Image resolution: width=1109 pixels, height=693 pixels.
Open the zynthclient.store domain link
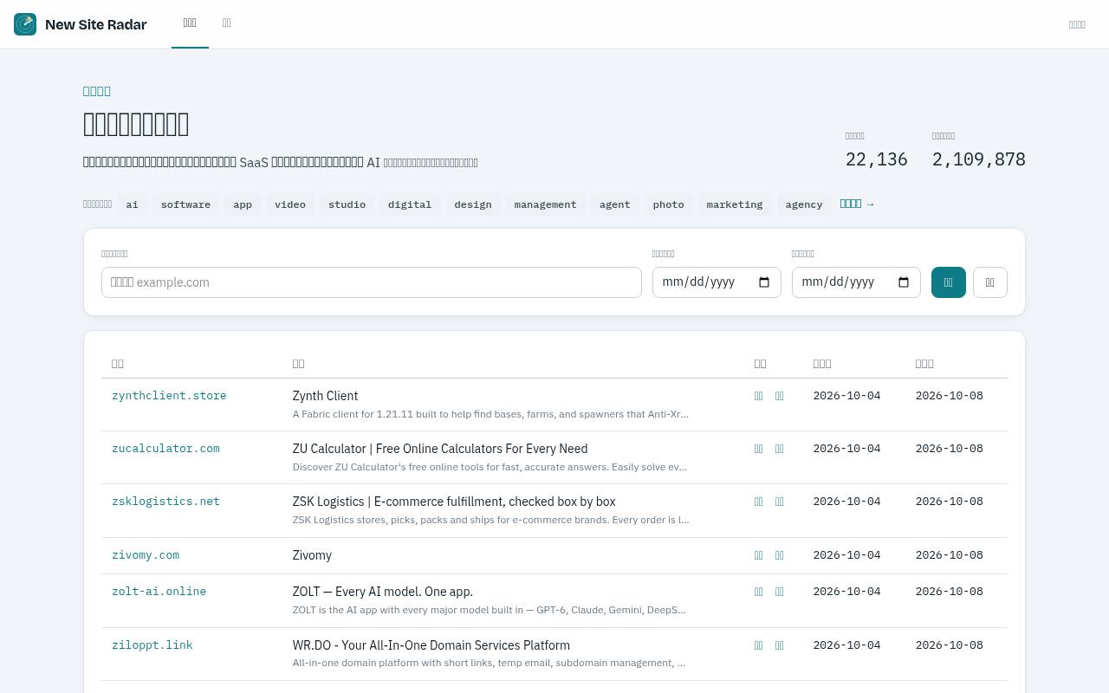(x=169, y=396)
